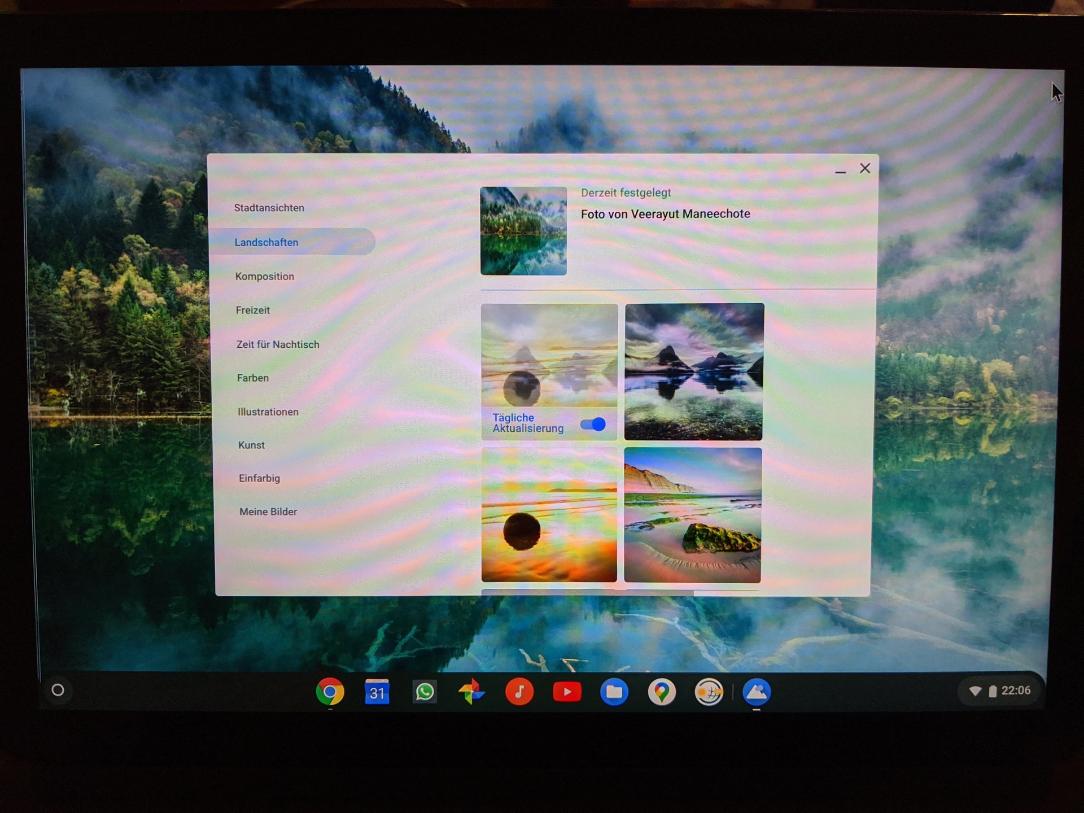Viewport: 1084px width, 813px height.
Task: Open Zeit für Nachtisch category
Action: pos(278,344)
